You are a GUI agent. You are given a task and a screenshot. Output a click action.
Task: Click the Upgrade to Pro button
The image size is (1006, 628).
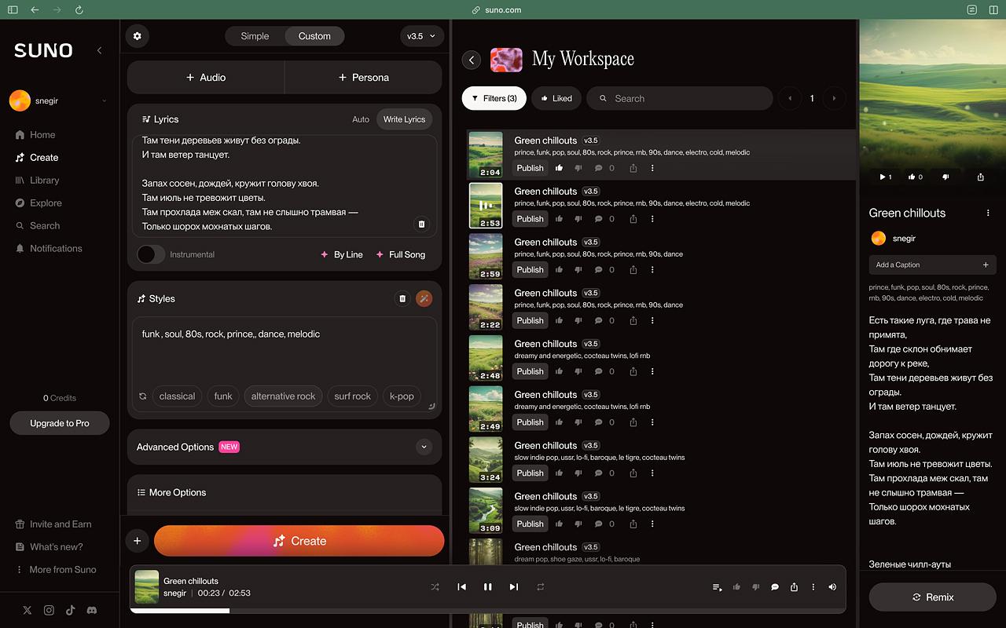coord(60,423)
